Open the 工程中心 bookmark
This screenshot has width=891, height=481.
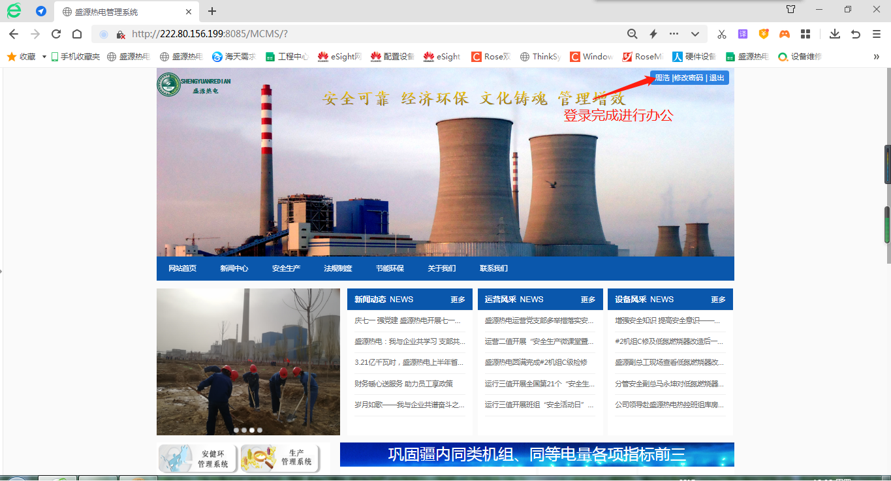(287, 57)
